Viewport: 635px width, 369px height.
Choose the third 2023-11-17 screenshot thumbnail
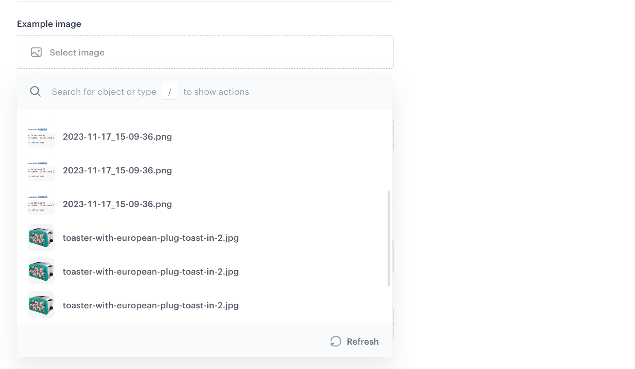[x=41, y=204]
